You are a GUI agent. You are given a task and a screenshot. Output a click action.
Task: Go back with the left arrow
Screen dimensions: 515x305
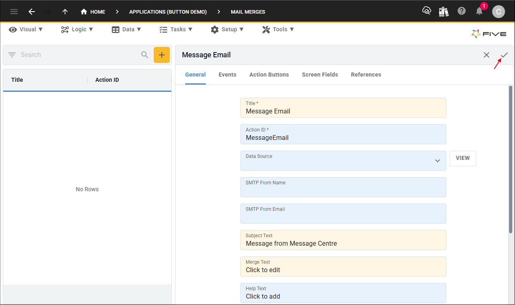click(32, 12)
